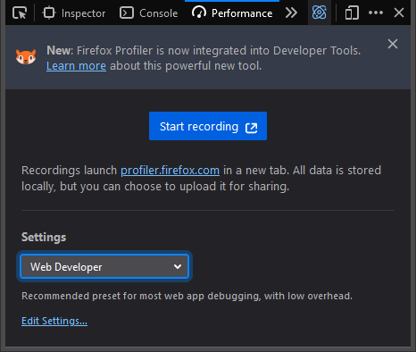This screenshot has height=352, width=416.
Task: Click the Settings heading text
Action: coord(44,238)
